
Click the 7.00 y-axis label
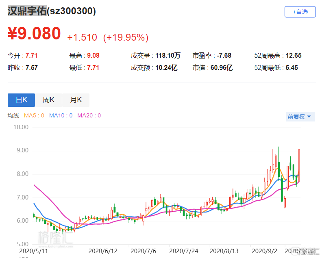[x=22, y=197]
